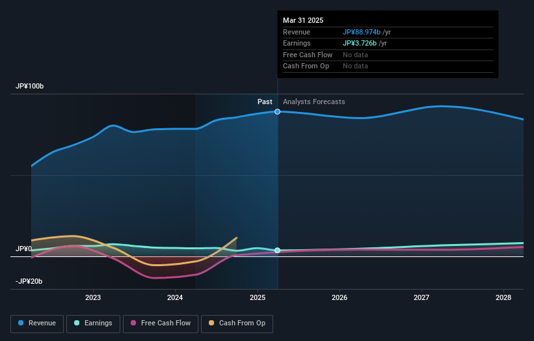Image resolution: width=534 pixels, height=341 pixels.
Task: Click the JP¥0 y-axis label
Action: pos(23,249)
